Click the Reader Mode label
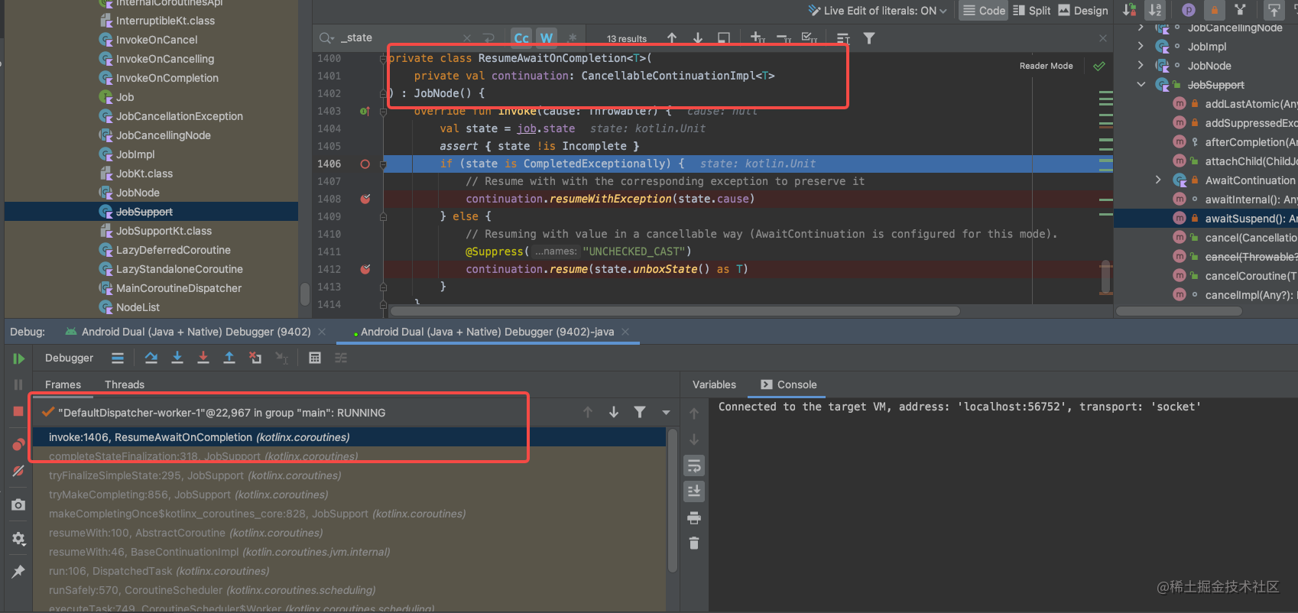This screenshot has width=1298, height=613. click(1046, 66)
